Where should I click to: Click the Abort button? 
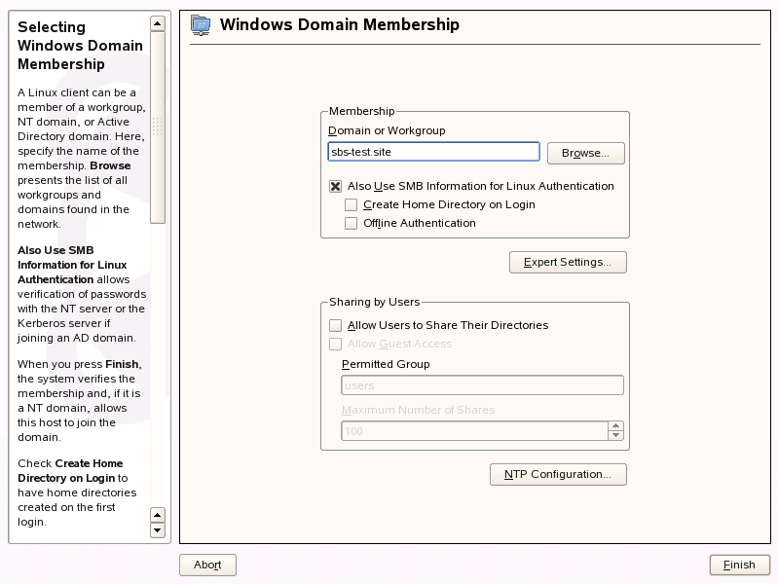207,566
